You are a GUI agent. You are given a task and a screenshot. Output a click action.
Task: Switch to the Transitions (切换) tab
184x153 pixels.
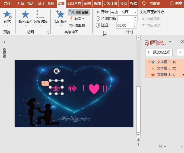click(x=51, y=3)
